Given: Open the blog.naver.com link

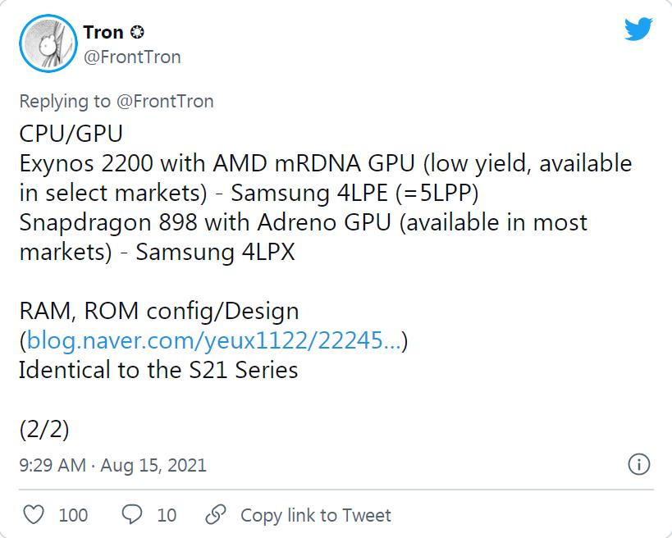Looking at the screenshot, I should [x=214, y=340].
